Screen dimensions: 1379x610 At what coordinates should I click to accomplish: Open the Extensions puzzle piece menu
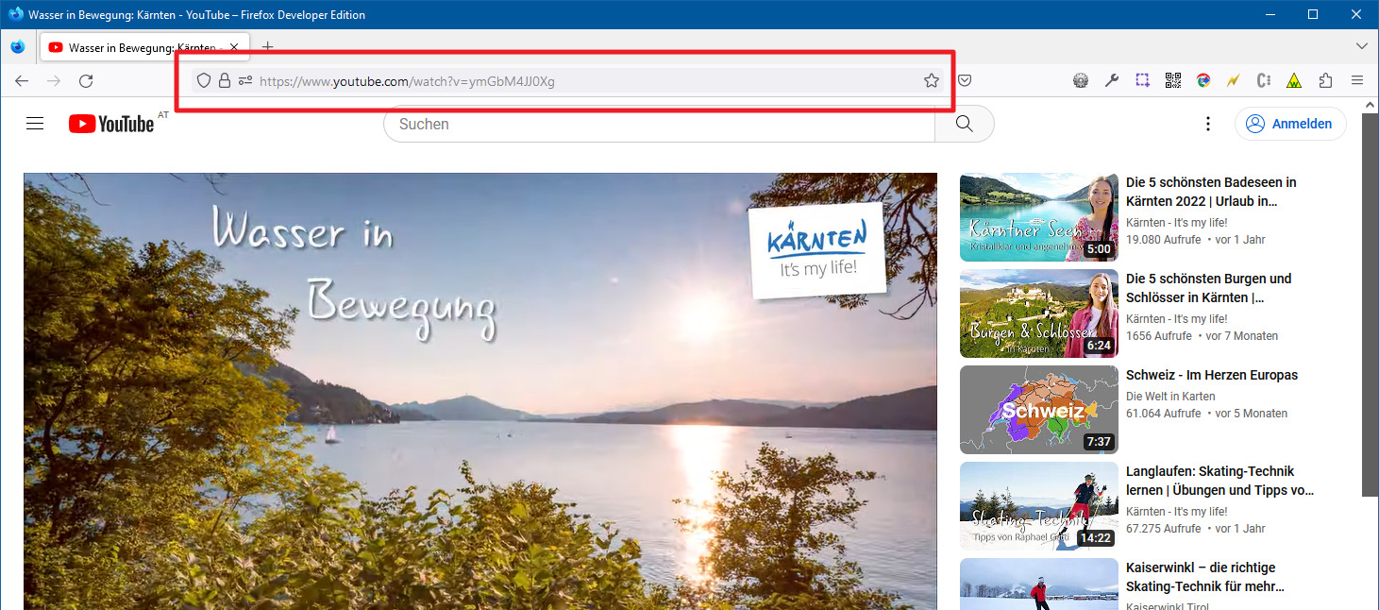pyautogui.click(x=1325, y=81)
